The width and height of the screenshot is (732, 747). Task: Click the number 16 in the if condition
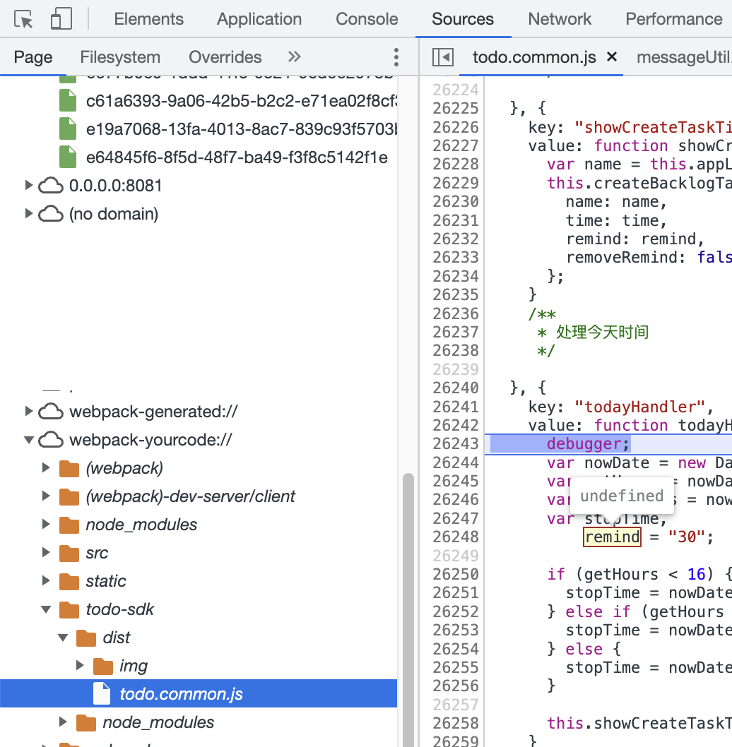tap(696, 574)
